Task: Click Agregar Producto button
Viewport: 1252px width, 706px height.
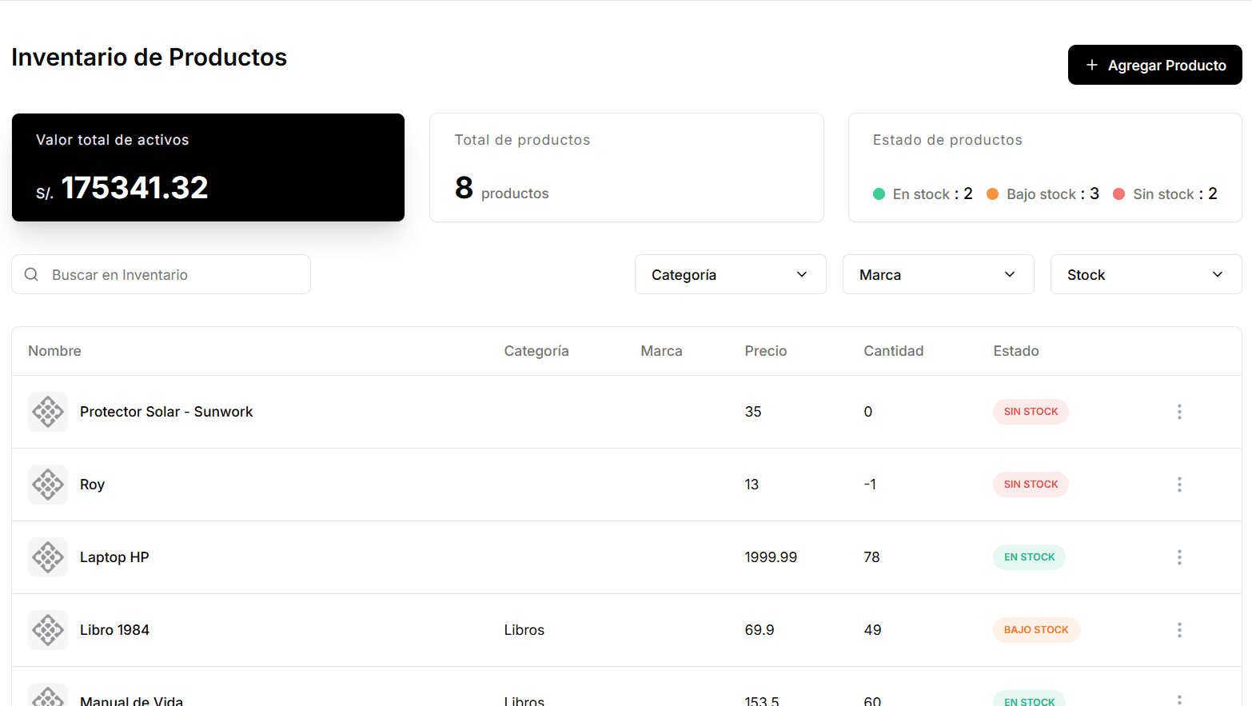Action: click(x=1154, y=65)
